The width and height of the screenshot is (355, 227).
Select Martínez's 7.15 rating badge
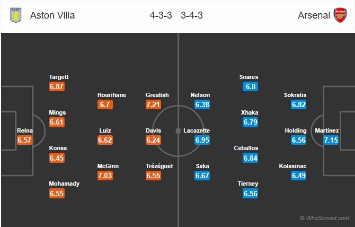[331, 140]
